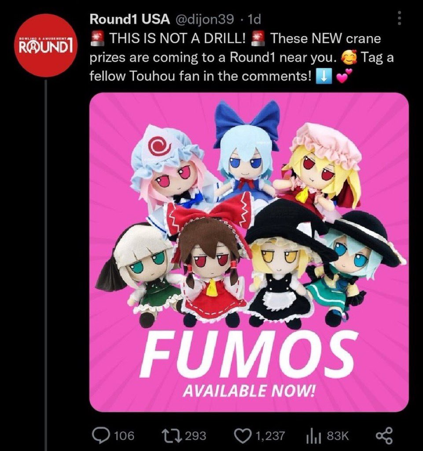Click the FUMOS headline text in image

point(249,354)
